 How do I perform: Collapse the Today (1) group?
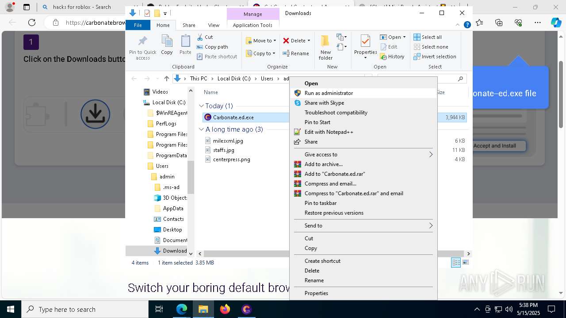tap(201, 106)
